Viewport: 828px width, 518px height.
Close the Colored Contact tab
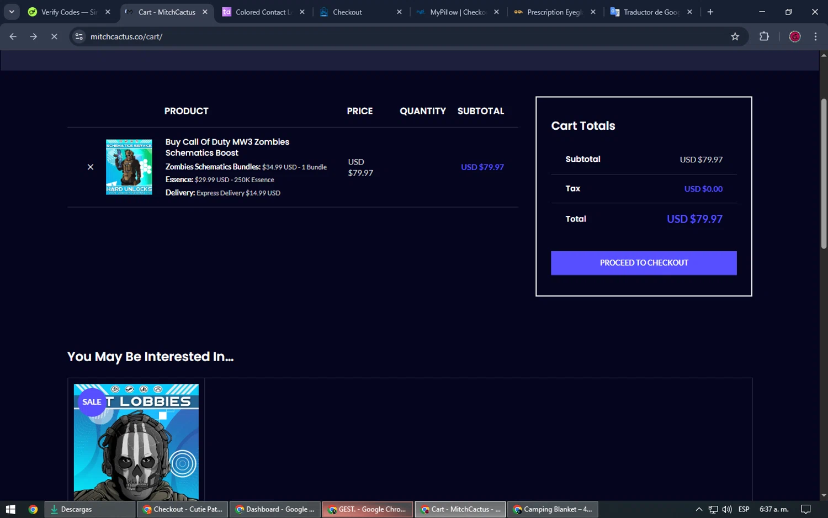pyautogui.click(x=302, y=12)
